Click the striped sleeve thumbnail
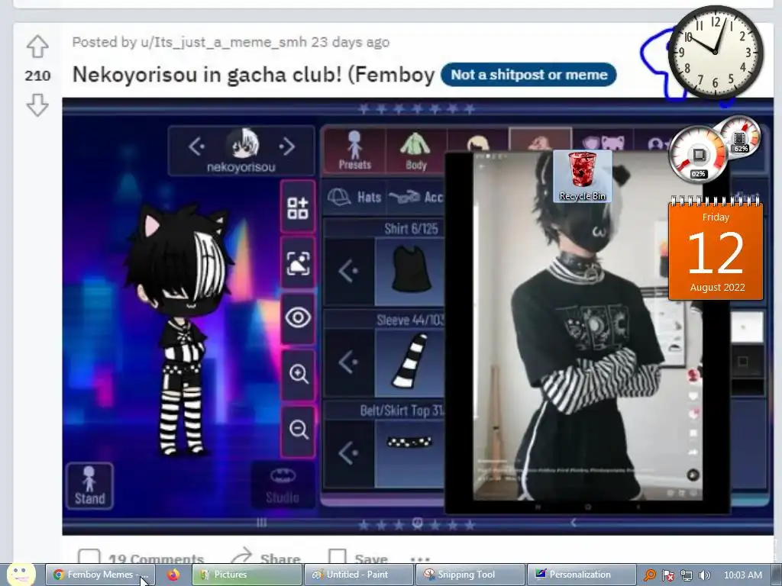The width and height of the screenshot is (782, 586). 410,361
